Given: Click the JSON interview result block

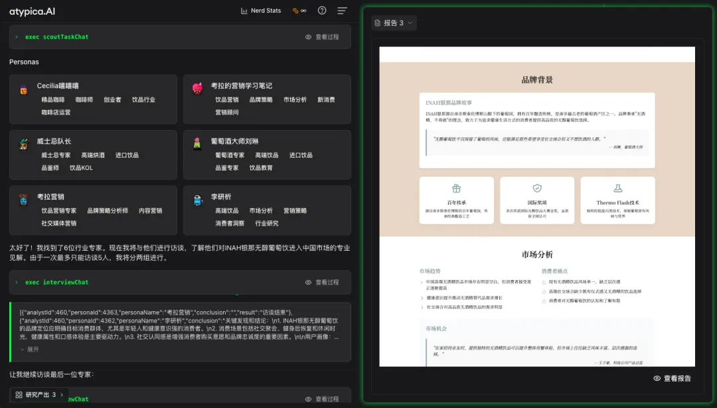Looking at the screenshot, I should point(180,332).
